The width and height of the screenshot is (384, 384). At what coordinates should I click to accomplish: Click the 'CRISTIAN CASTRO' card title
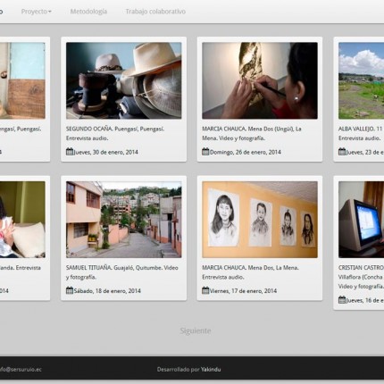point(361,268)
